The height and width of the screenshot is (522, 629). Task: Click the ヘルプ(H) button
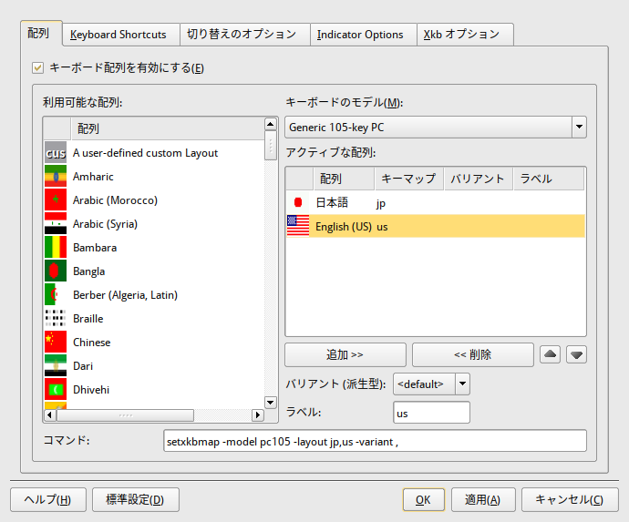pos(48,500)
